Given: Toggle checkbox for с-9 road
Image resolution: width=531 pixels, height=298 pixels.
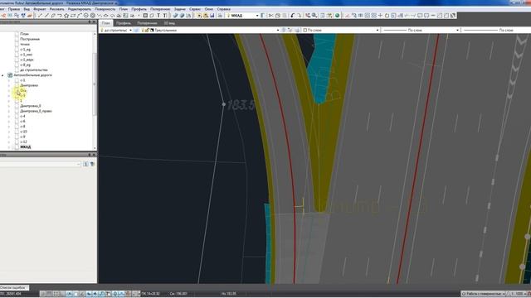Looking at the screenshot, I should pos(17,137).
